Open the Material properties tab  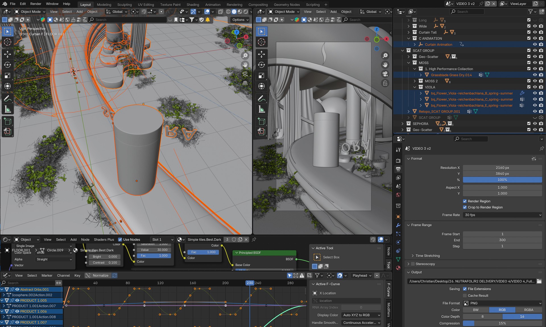tap(398, 268)
